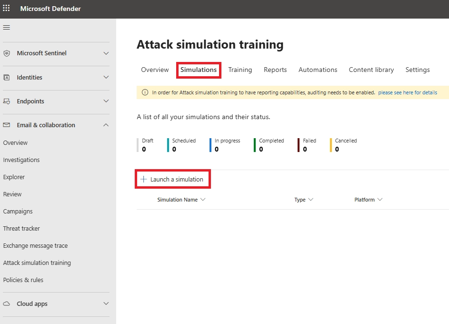Open the Platform column dropdown
Image resolution: width=449 pixels, height=324 pixels.
pyautogui.click(x=379, y=200)
